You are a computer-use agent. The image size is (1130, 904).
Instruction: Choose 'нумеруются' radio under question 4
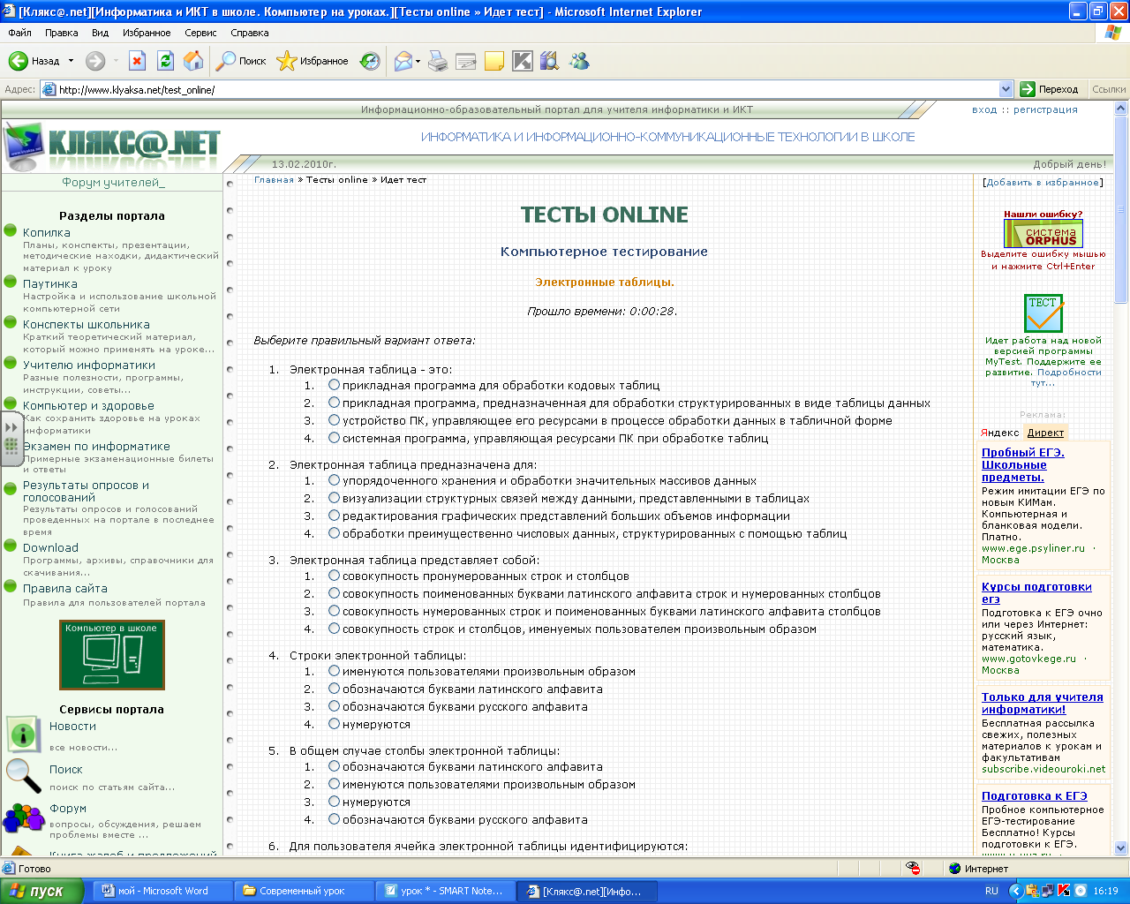pyautogui.click(x=335, y=724)
